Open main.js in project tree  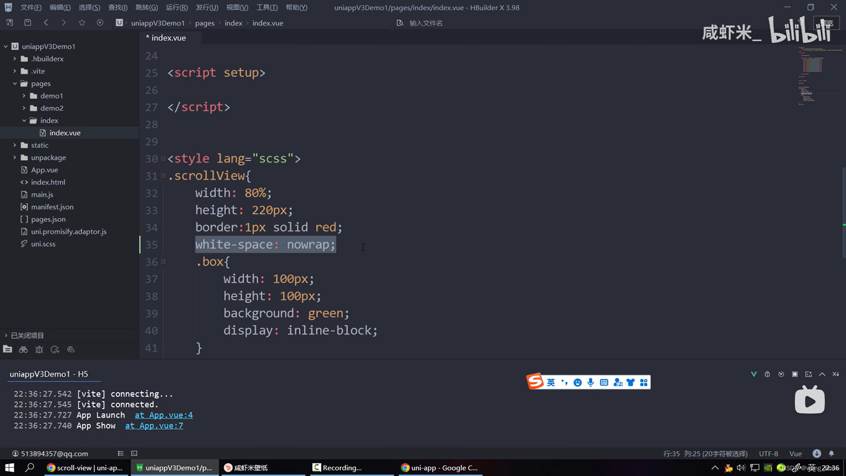(x=42, y=194)
